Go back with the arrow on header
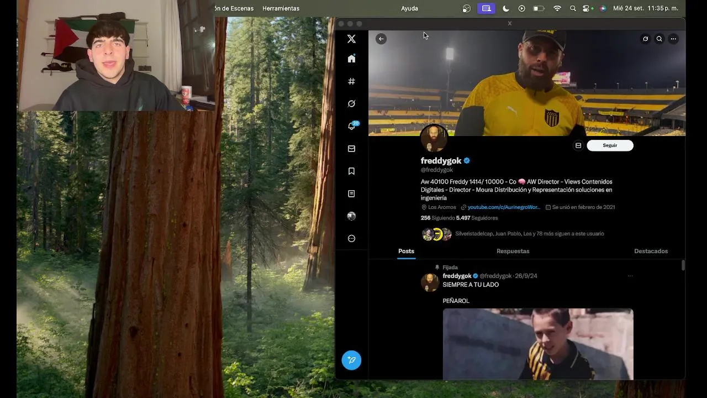The height and width of the screenshot is (398, 707). [381, 39]
